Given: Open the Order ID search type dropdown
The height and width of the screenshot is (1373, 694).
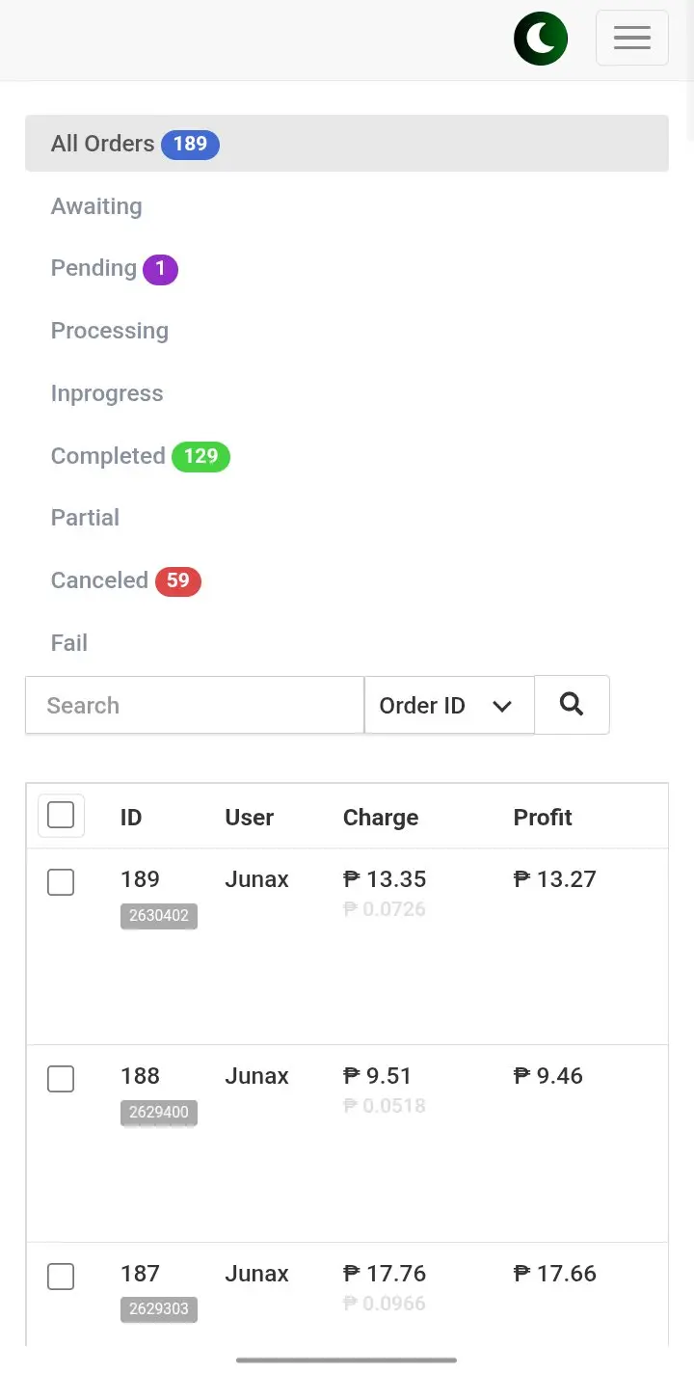Looking at the screenshot, I should [449, 706].
